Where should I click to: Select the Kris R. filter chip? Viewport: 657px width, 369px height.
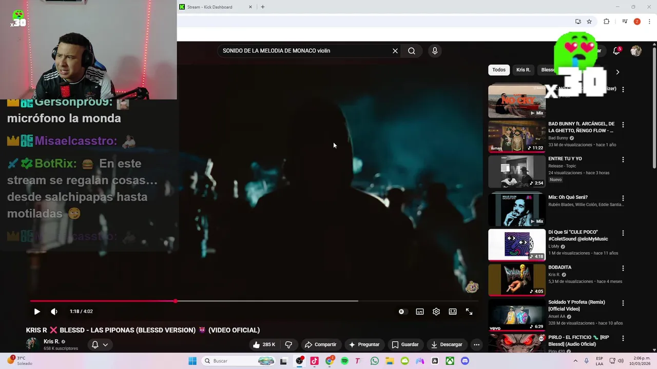point(523,70)
